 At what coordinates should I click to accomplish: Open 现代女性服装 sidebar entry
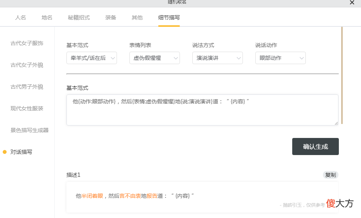tap(27, 108)
